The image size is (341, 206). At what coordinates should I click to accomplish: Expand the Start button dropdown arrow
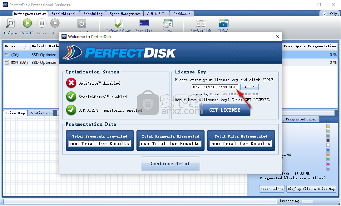27,36
